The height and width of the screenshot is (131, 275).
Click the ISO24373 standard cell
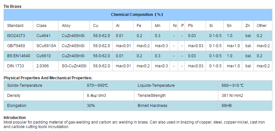coord(15,36)
